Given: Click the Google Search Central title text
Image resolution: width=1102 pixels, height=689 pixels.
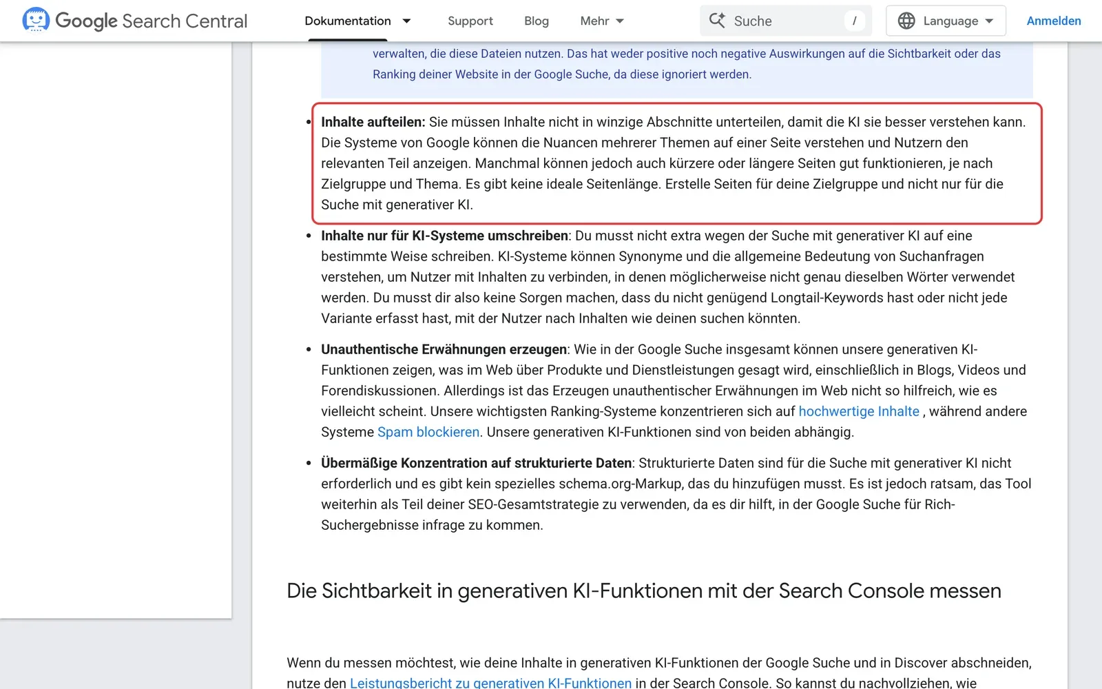Looking at the screenshot, I should (x=152, y=21).
